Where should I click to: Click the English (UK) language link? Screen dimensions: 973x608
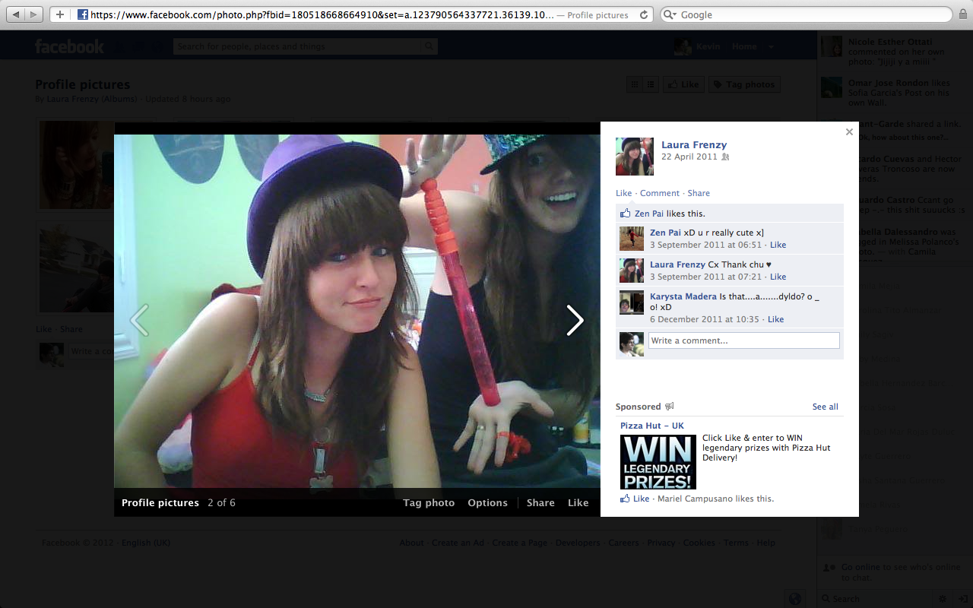[146, 543]
